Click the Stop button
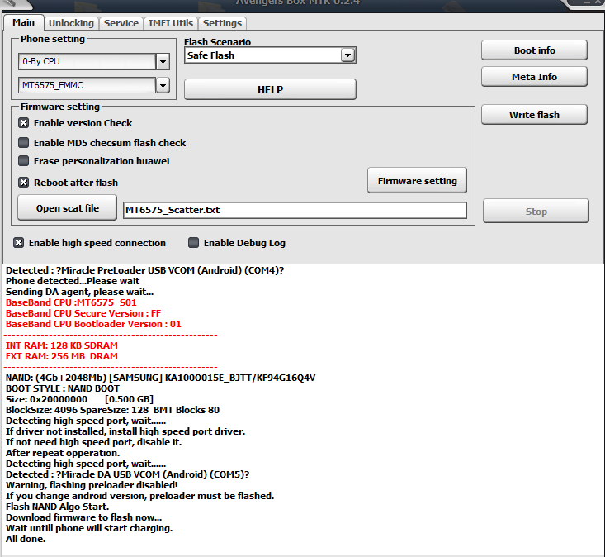Screen dimensions: 605x557 tap(536, 212)
